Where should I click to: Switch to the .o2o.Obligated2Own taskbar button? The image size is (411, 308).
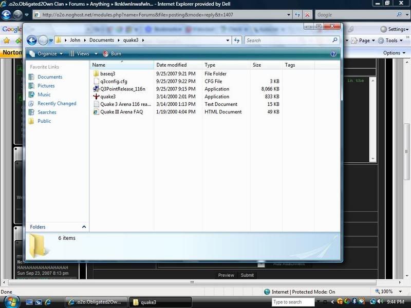(96, 302)
